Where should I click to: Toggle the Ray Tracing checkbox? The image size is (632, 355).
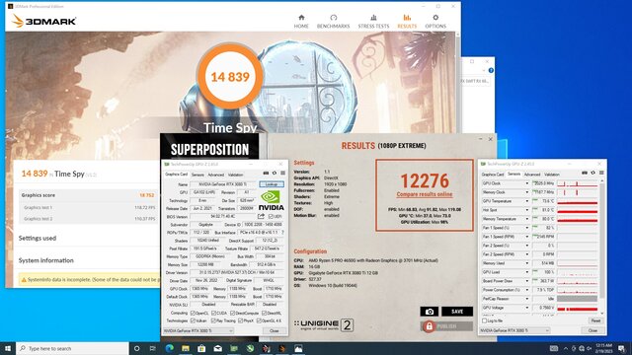pyautogui.click(x=214, y=320)
